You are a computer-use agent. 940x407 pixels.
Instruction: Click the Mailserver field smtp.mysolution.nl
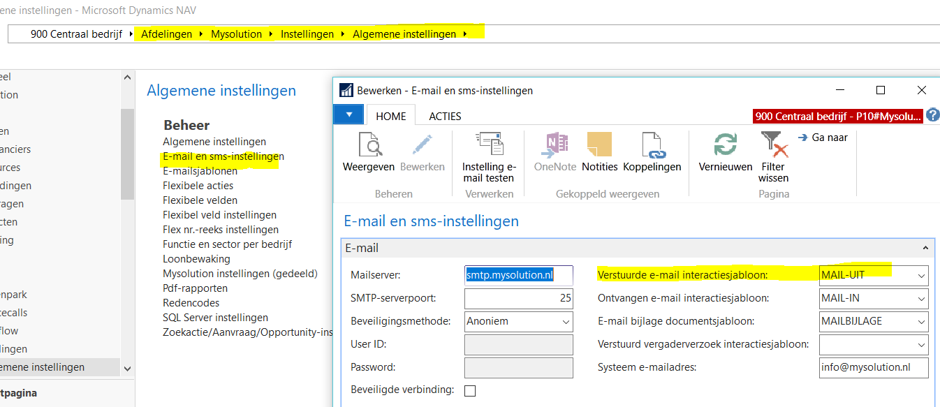(519, 275)
